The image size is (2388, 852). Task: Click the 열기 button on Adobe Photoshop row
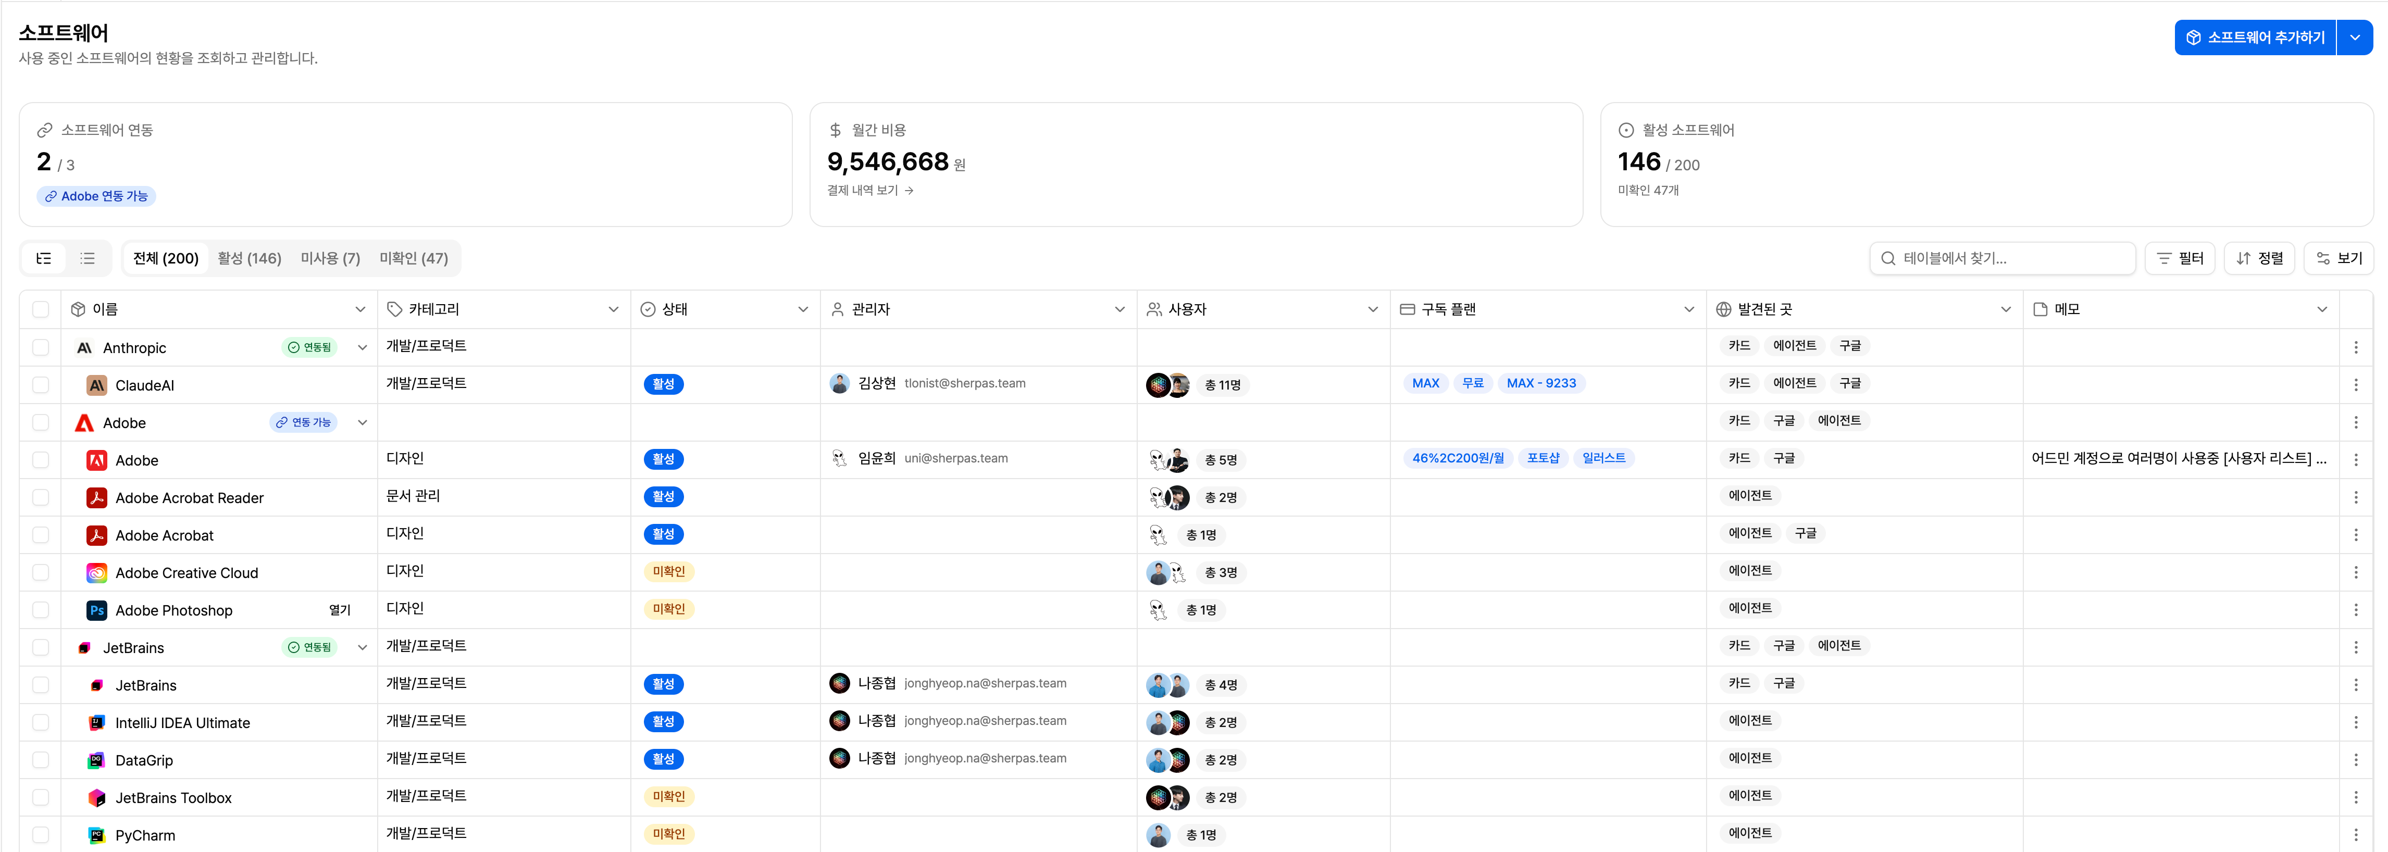pyautogui.click(x=340, y=610)
